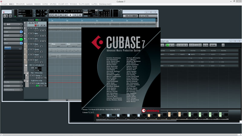Solo the Melo track
Screen dimensions: 242x136
point(33,34)
